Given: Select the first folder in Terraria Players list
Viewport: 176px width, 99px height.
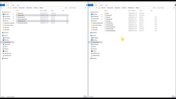Looking at the screenshot, I should coord(21,13).
